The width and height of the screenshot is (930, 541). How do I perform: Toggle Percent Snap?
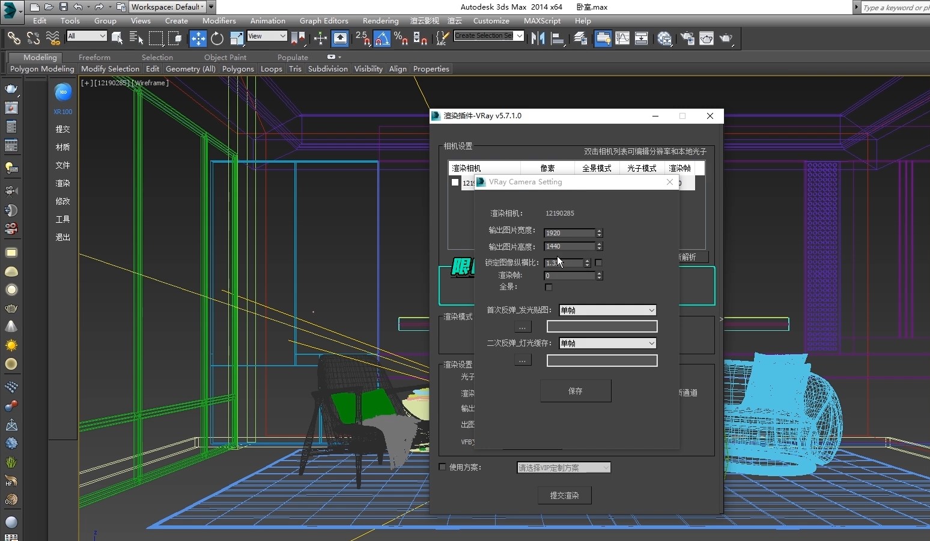(401, 38)
